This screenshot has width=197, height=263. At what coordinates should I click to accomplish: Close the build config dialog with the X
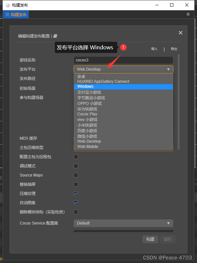point(180,33)
